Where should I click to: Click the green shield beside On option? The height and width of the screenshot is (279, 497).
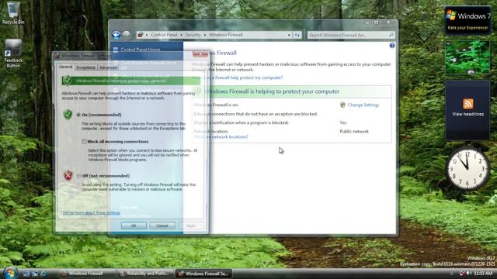pyautogui.click(x=68, y=114)
